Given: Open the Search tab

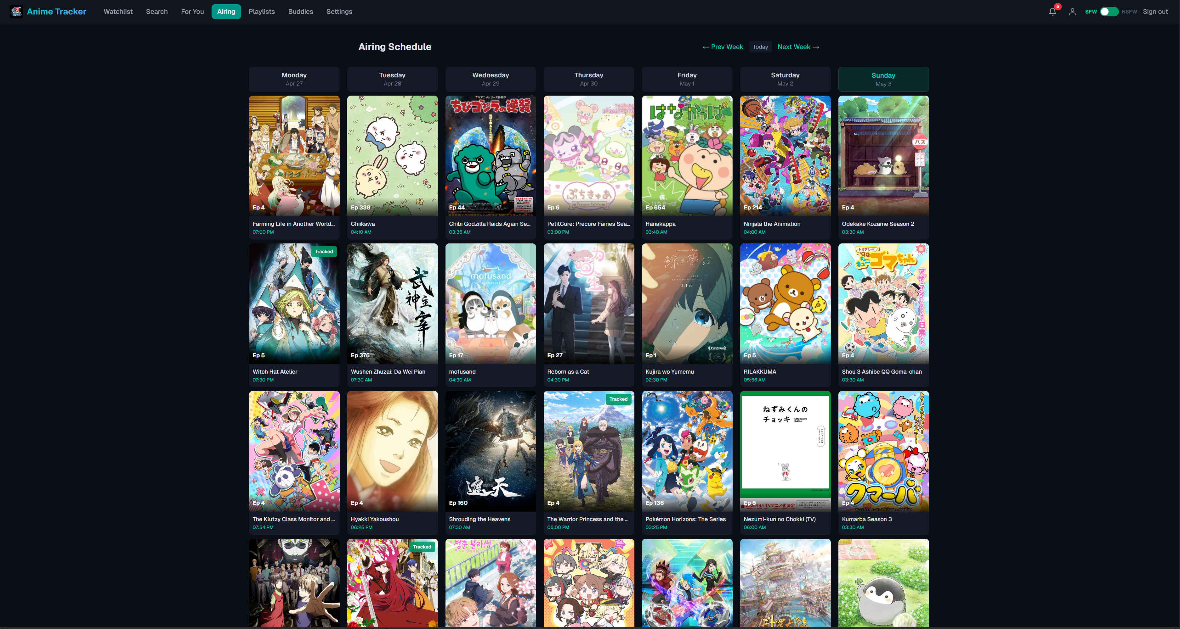Looking at the screenshot, I should coord(157,11).
